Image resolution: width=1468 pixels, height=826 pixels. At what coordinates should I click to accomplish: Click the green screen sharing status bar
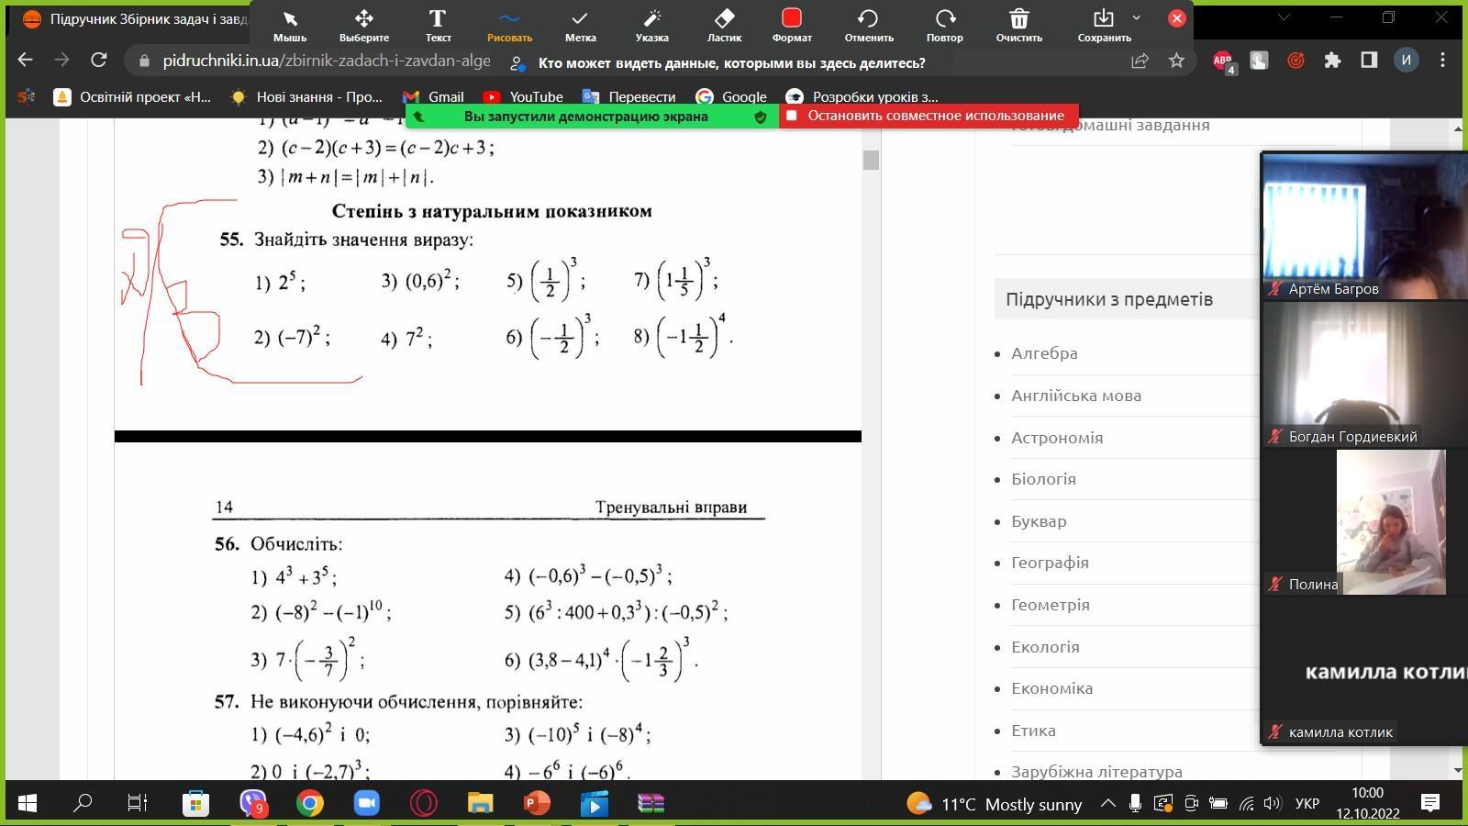point(592,117)
